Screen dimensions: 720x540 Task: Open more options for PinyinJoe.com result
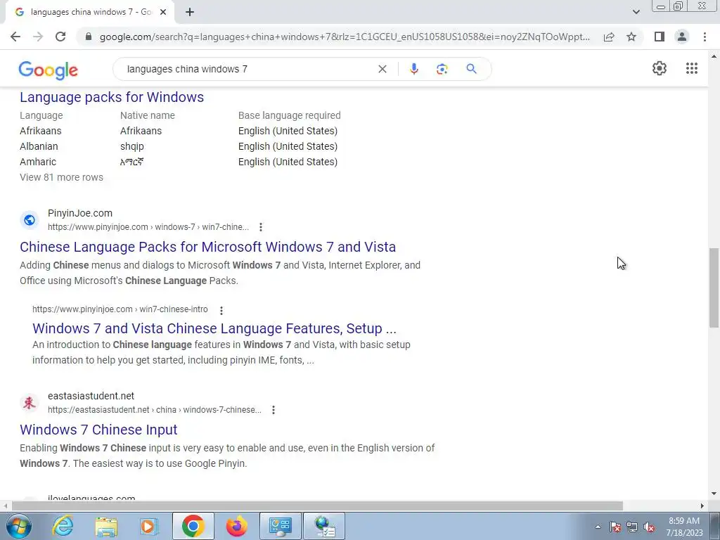261,227
